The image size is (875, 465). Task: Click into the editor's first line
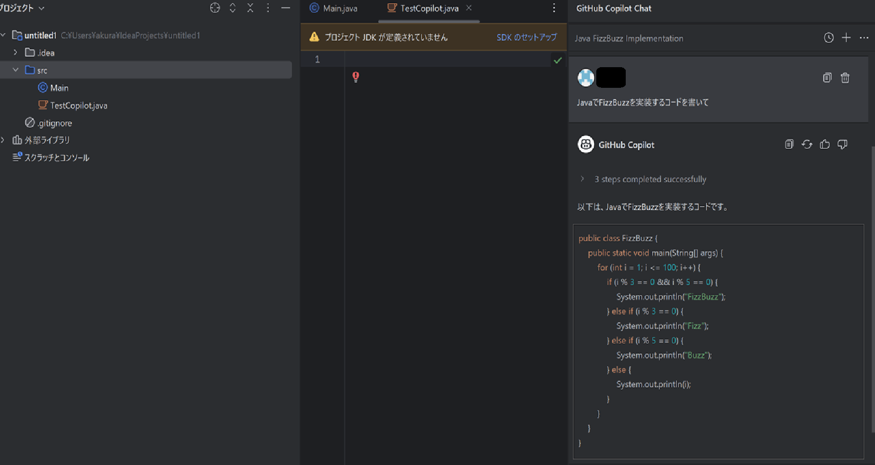click(x=448, y=59)
